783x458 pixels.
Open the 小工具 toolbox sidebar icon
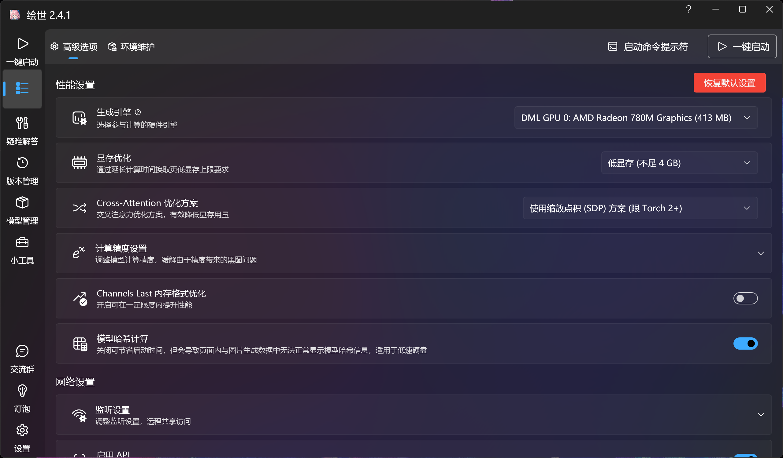coord(22,242)
